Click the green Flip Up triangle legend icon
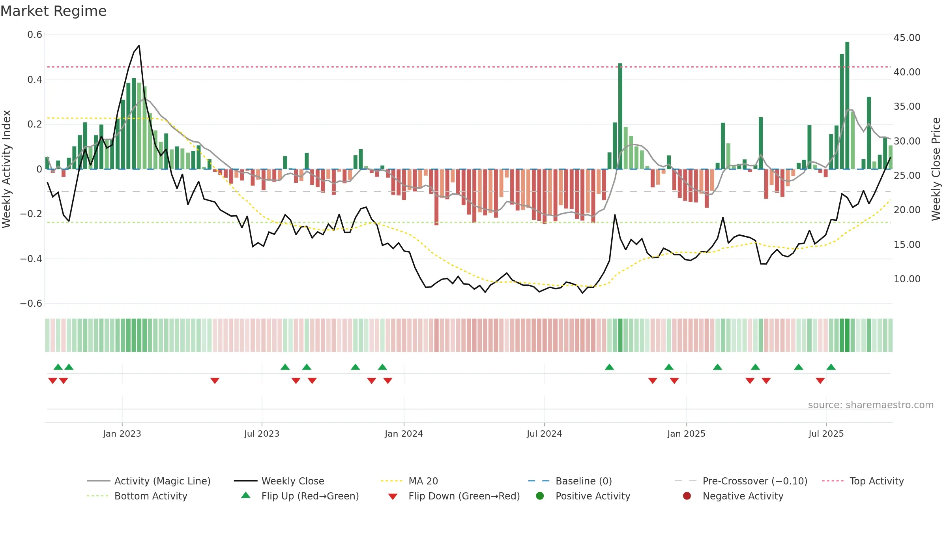 click(246, 495)
